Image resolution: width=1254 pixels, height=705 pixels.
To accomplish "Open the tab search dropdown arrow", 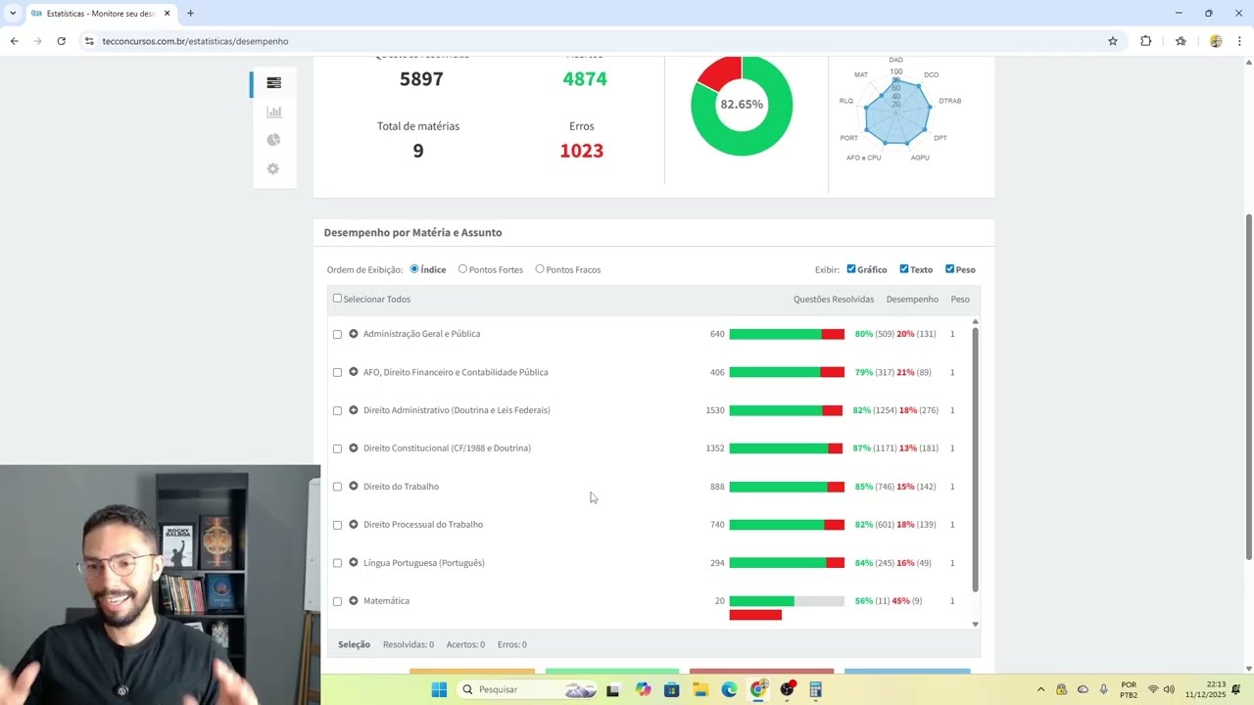I will [x=12, y=14].
